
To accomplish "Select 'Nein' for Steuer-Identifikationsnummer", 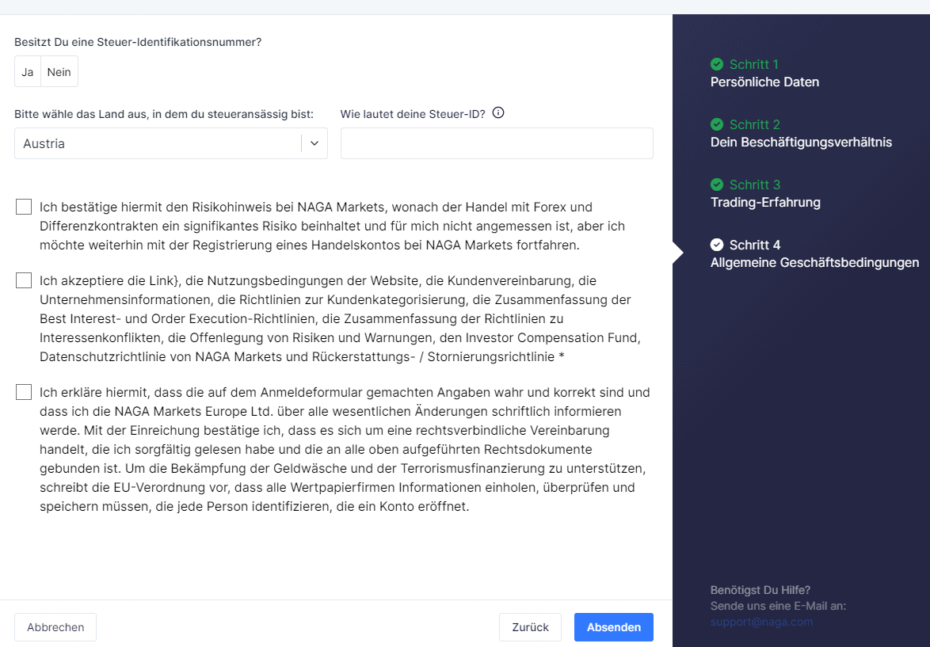I will [59, 72].
